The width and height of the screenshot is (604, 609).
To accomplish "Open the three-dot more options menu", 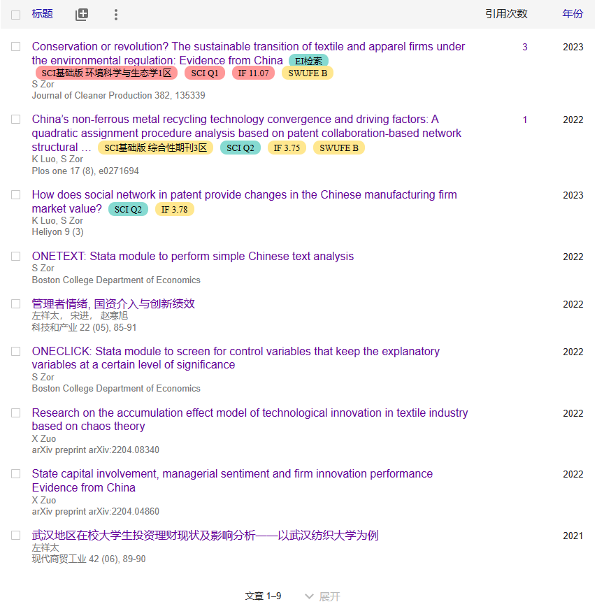I will point(116,15).
